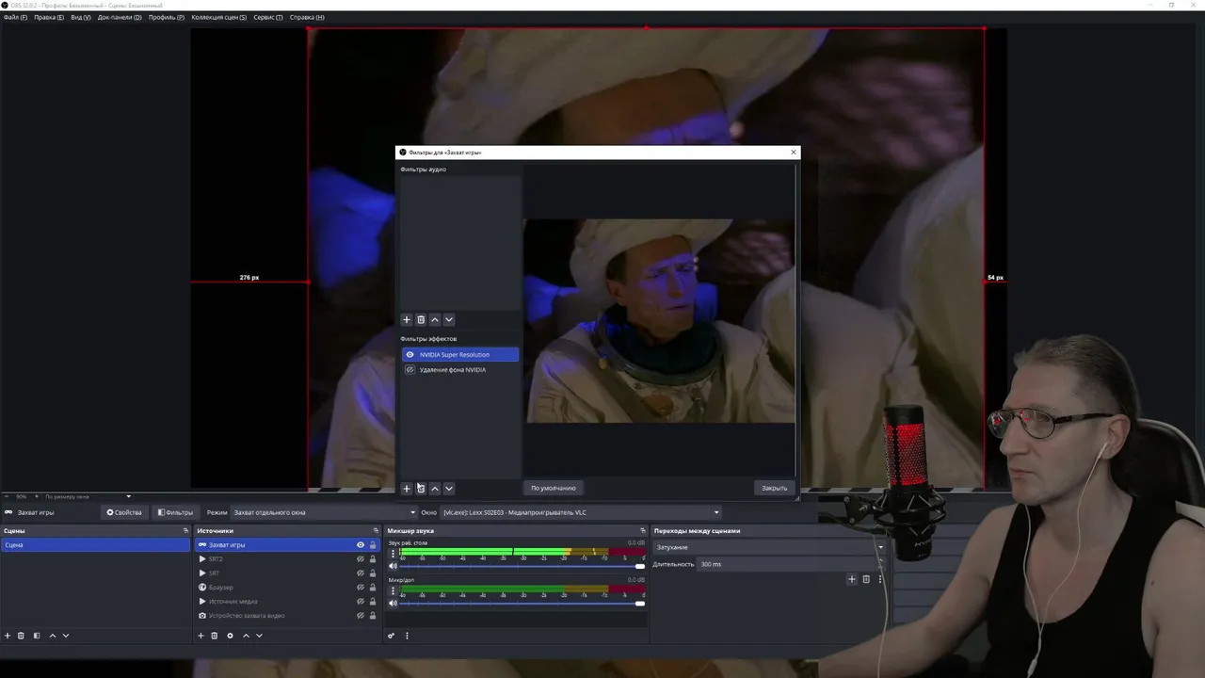1205x678 pixels.
Task: Click Закрыть to close Filters dialog
Action: 775,488
